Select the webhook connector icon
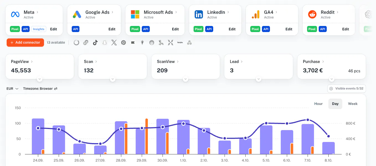This screenshot has height=166, width=376. [189, 43]
